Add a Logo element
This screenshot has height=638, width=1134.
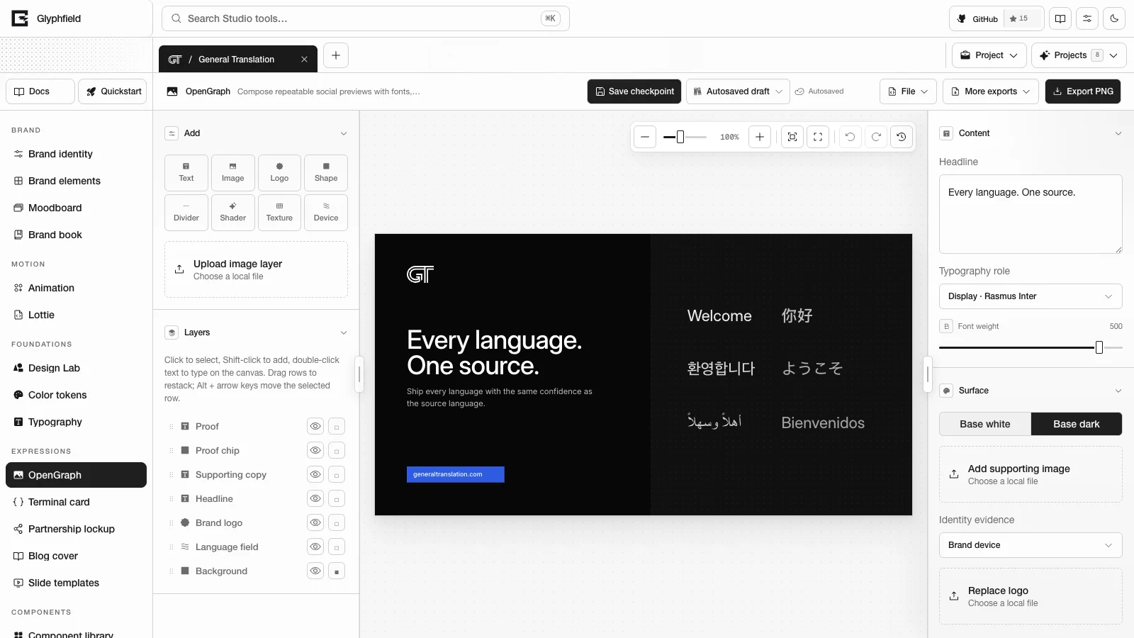point(279,173)
